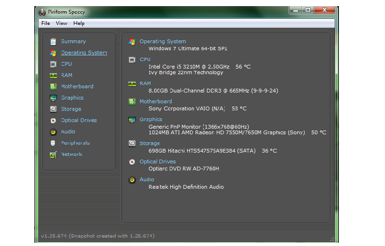Select Motherboard in the sidebar list
Screen dimensions: 385x246
pos(77,86)
